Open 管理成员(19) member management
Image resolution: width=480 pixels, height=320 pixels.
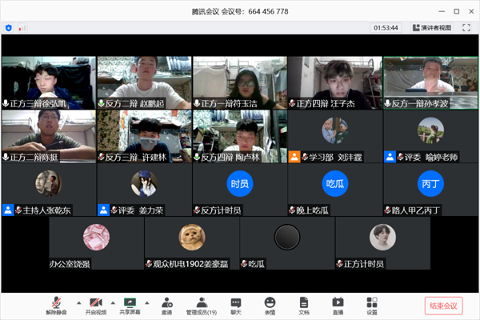(x=202, y=306)
